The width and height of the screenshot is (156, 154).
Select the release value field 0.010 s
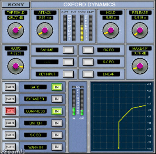[x=140, y=17]
